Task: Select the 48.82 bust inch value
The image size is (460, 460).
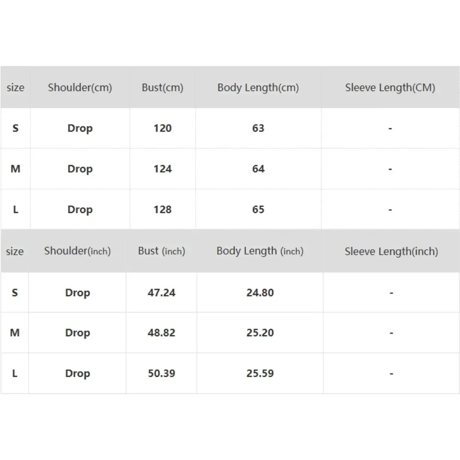Action: (x=161, y=333)
